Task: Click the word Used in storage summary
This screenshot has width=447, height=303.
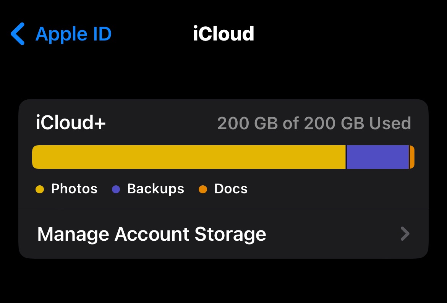Action: 390,123
